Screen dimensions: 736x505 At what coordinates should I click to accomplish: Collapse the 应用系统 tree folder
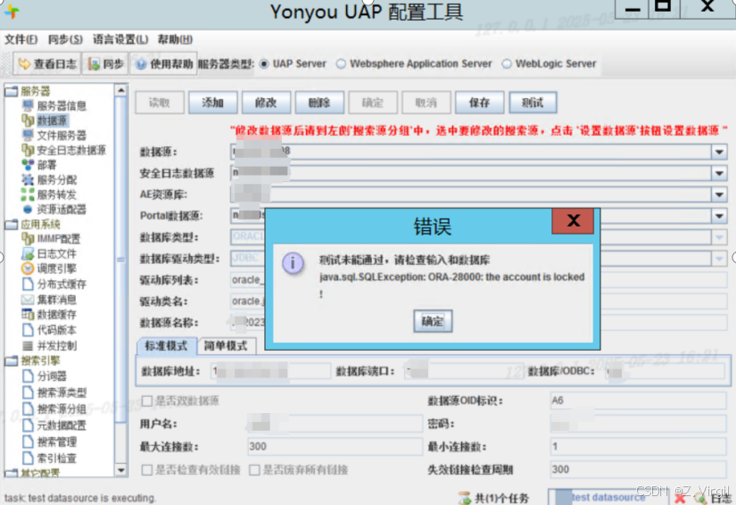12,224
